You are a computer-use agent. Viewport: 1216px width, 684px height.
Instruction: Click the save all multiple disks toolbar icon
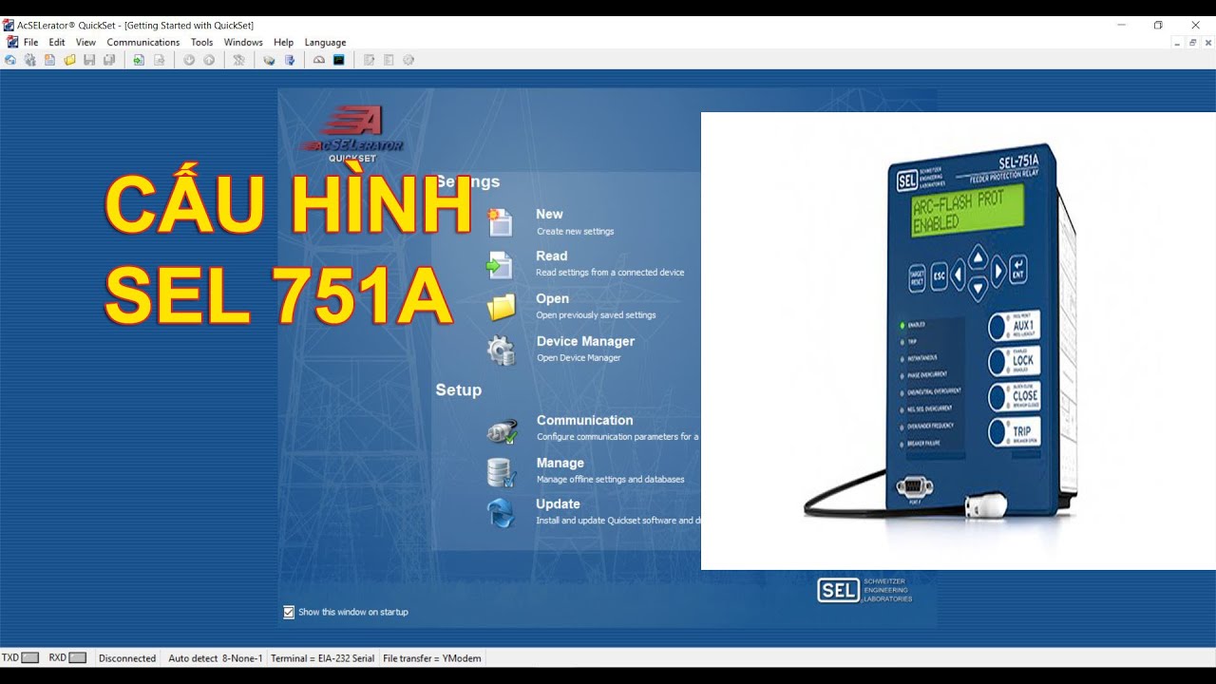click(109, 60)
